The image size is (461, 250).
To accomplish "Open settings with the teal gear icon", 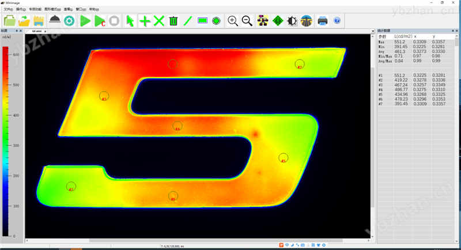I will point(69,21).
